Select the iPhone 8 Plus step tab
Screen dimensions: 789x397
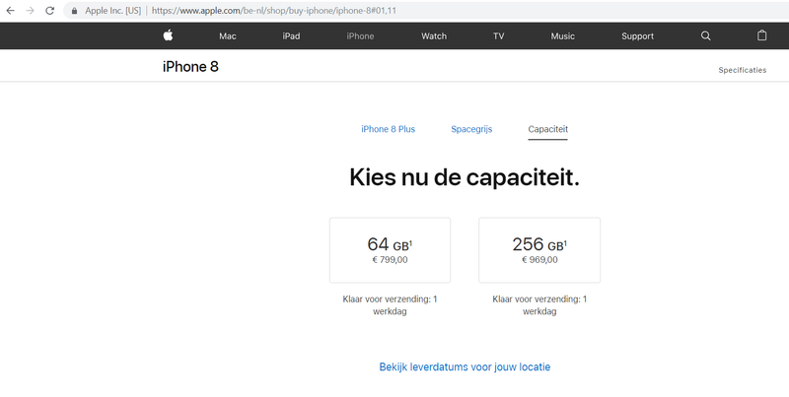tap(388, 129)
